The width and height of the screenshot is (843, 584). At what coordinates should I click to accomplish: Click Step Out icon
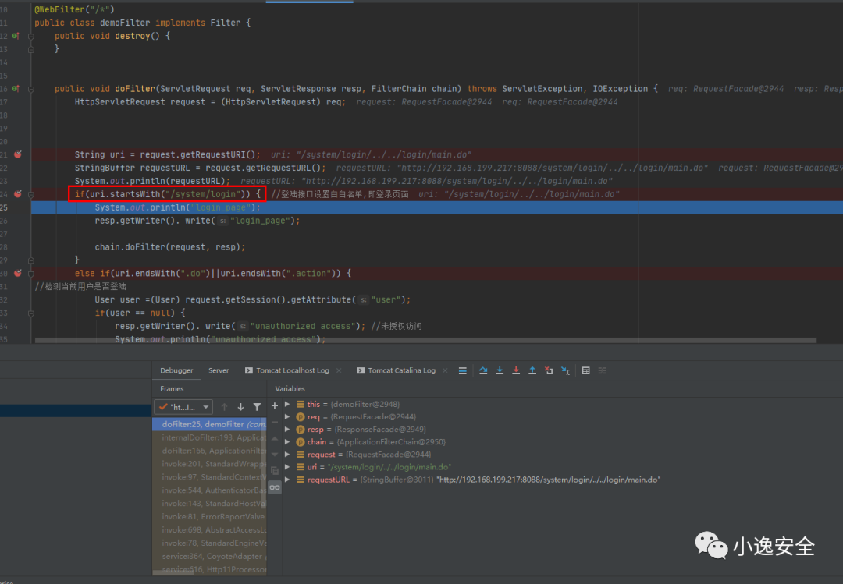click(532, 370)
